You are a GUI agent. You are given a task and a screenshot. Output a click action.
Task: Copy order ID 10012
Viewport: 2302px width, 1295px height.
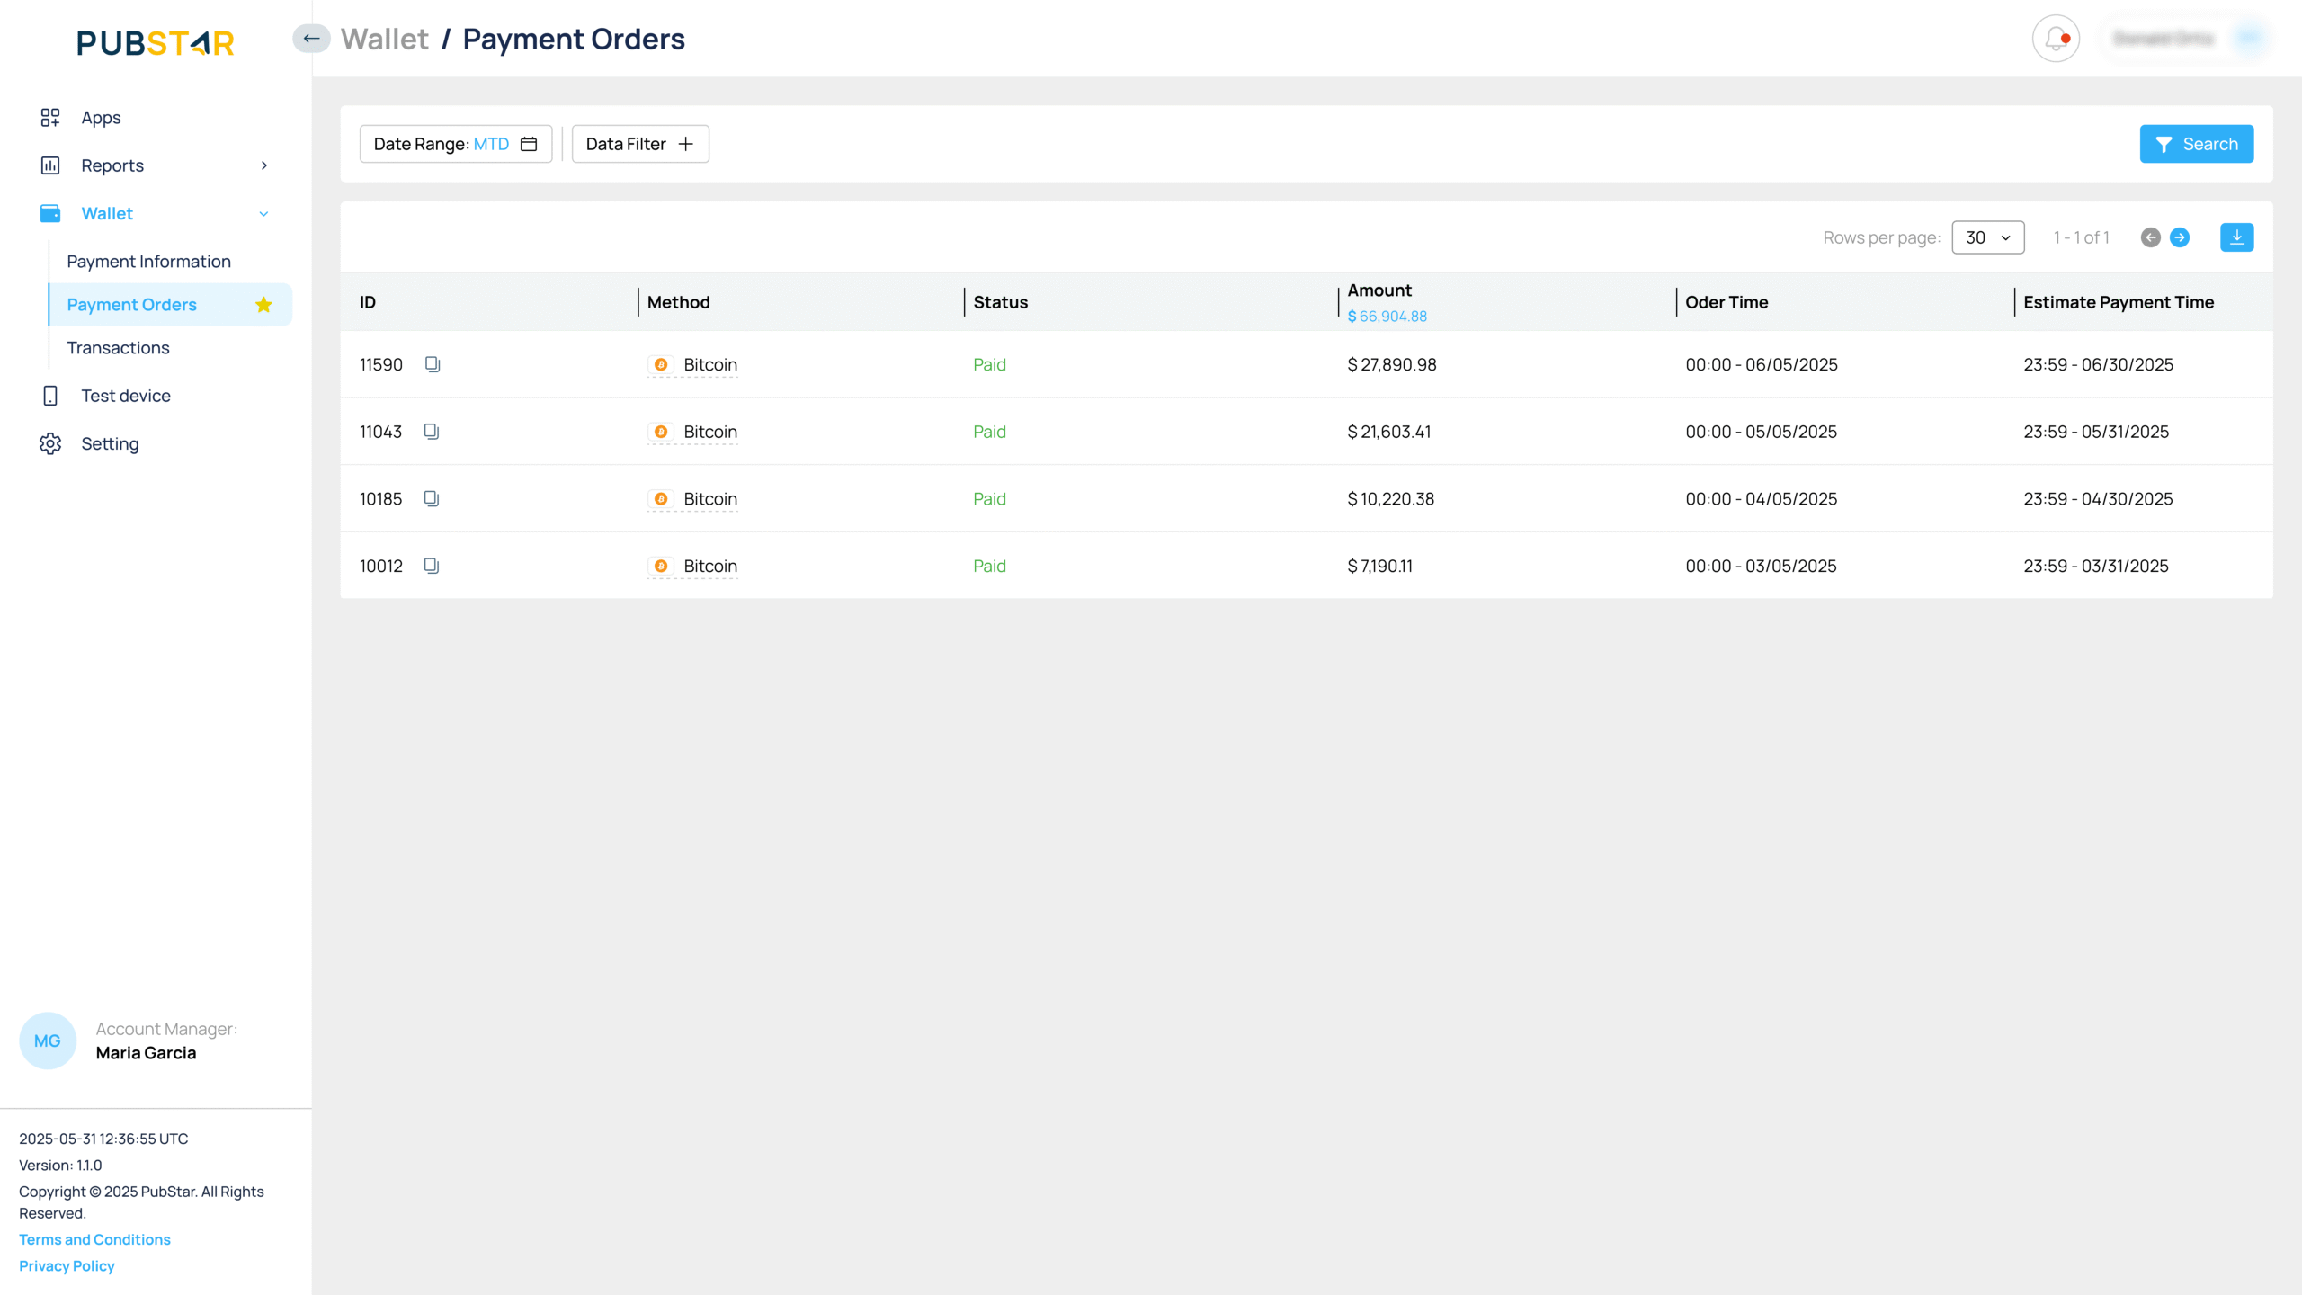coord(432,566)
